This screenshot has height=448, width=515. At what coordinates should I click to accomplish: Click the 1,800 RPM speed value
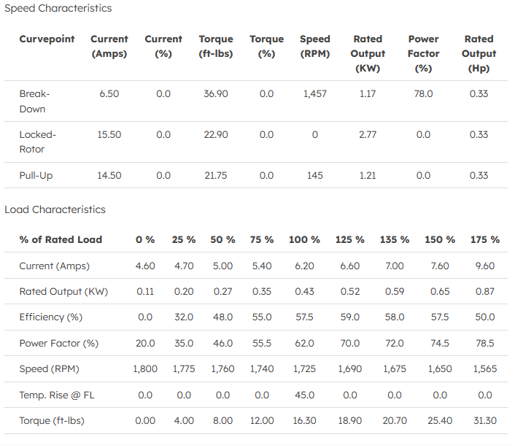145,369
